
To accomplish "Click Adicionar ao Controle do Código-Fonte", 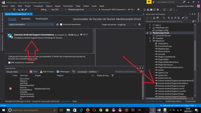I will pyautogui.click(x=179, y=105).
